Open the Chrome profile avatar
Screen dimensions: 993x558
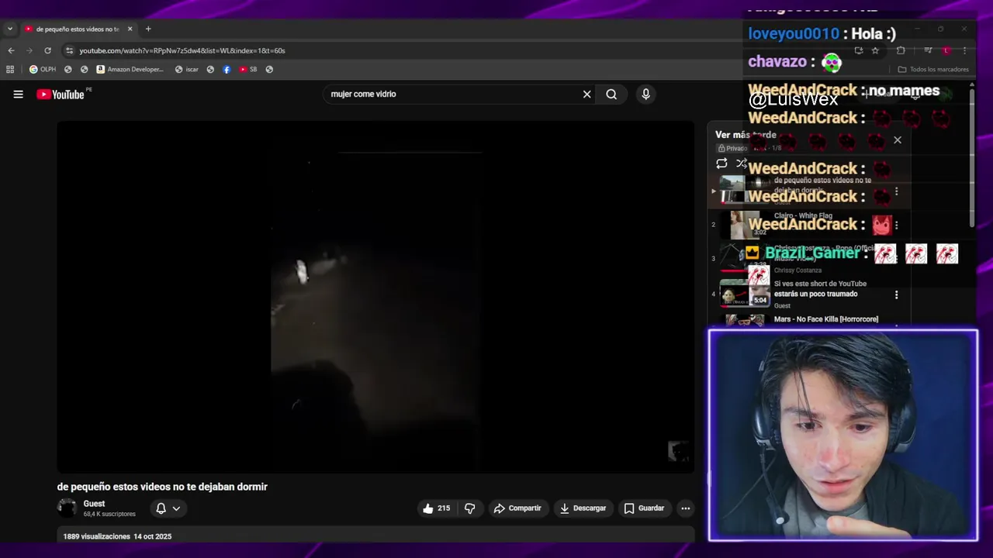[x=946, y=50]
